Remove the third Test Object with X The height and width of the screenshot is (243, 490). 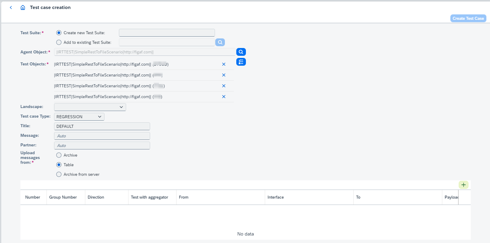pos(224,86)
